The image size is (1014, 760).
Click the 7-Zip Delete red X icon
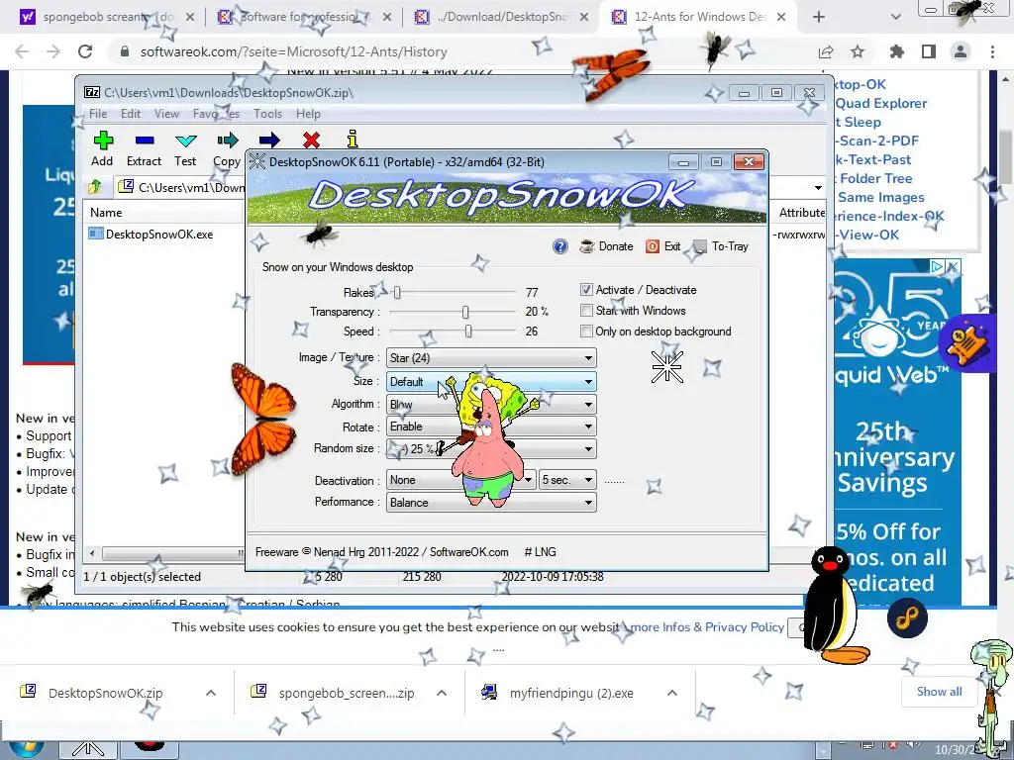[x=311, y=141]
